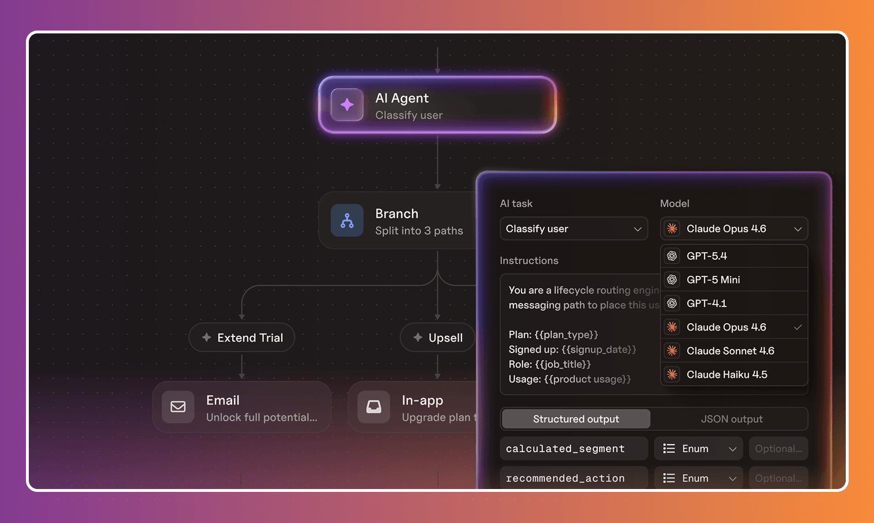Click the OpenAI logo beside GPT-5.4
Image resolution: width=874 pixels, height=523 pixels.
tap(672, 256)
